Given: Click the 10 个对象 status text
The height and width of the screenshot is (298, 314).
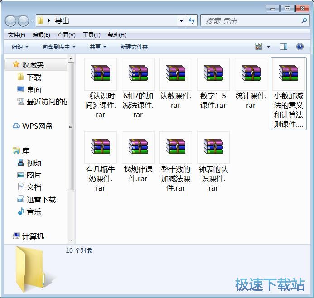Looking at the screenshot, I should [x=79, y=250].
